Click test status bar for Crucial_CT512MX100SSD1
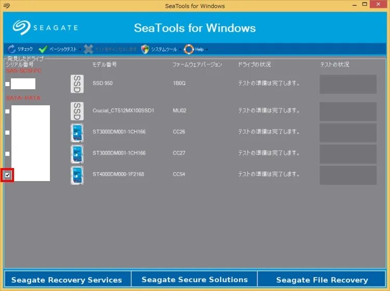 click(x=348, y=112)
